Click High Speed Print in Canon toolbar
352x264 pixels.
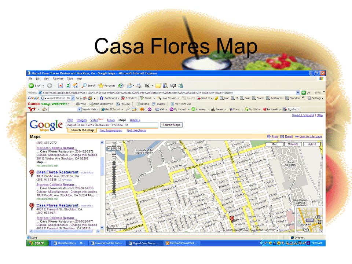coord(101,104)
